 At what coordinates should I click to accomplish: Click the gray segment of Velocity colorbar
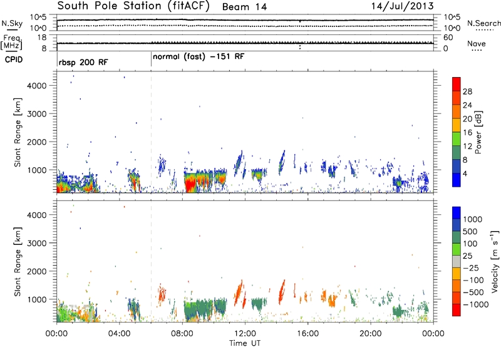(x=457, y=261)
